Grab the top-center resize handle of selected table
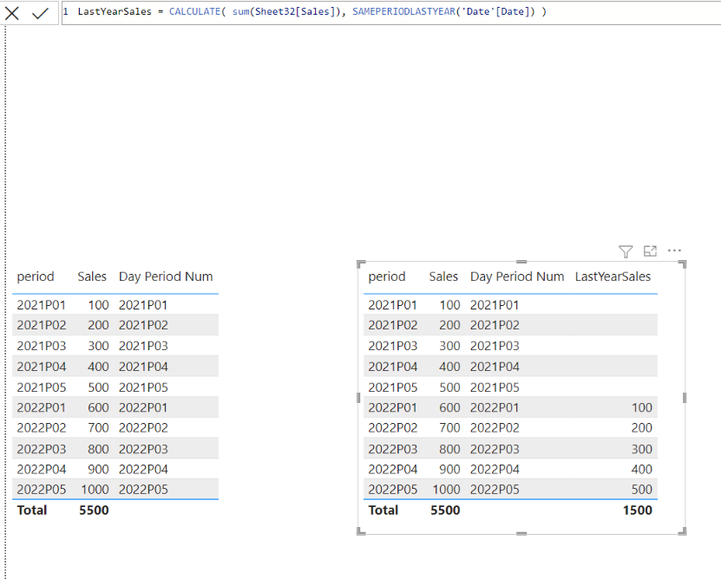 tap(521, 262)
